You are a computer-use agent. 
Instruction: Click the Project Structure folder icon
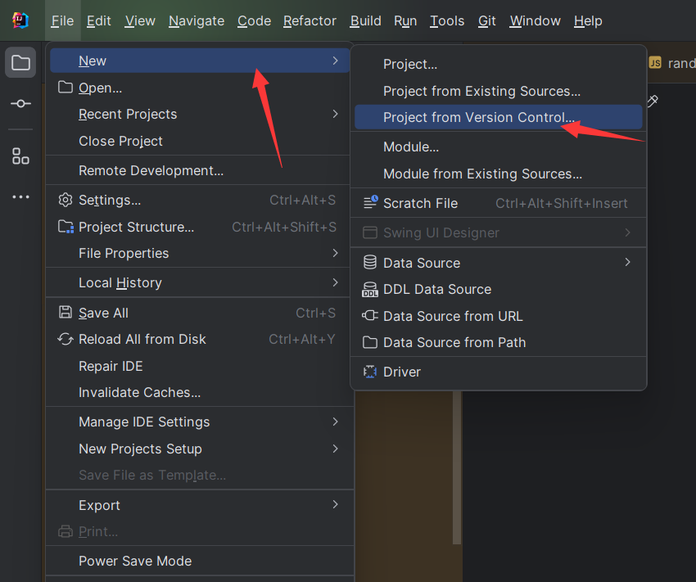(x=66, y=227)
